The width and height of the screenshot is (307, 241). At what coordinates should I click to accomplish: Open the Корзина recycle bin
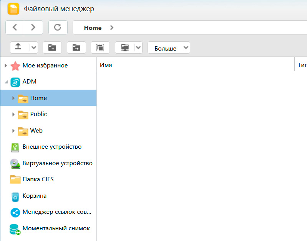[34, 196]
